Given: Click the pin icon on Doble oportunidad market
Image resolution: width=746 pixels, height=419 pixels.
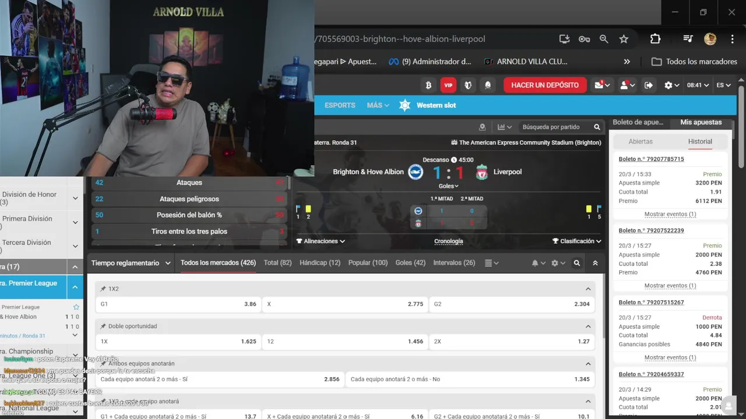Looking at the screenshot, I should [103, 326].
